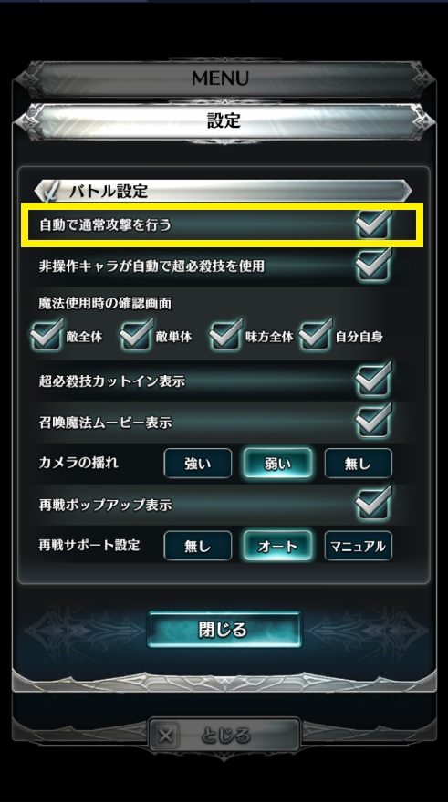
Task: Click the X icon on とじる button
Action: [165, 736]
